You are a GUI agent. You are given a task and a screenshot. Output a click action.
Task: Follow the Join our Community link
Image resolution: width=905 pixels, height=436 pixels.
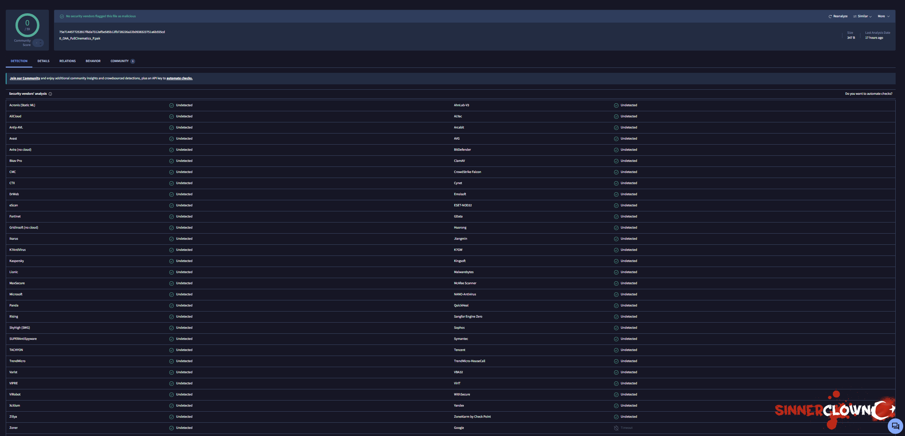coord(25,78)
